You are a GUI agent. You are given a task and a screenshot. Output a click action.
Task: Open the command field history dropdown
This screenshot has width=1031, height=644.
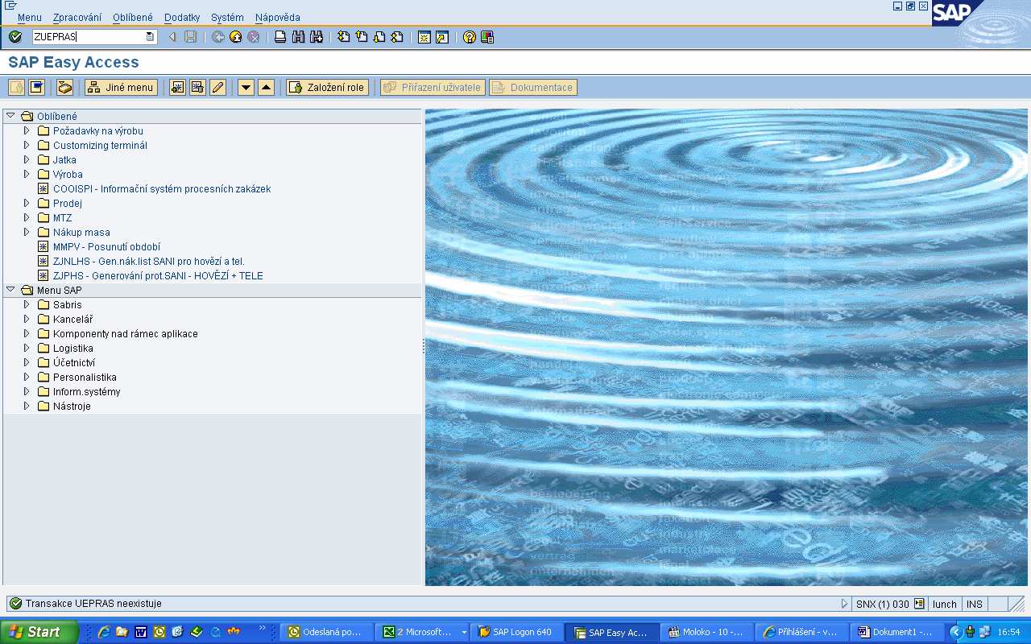[150, 37]
